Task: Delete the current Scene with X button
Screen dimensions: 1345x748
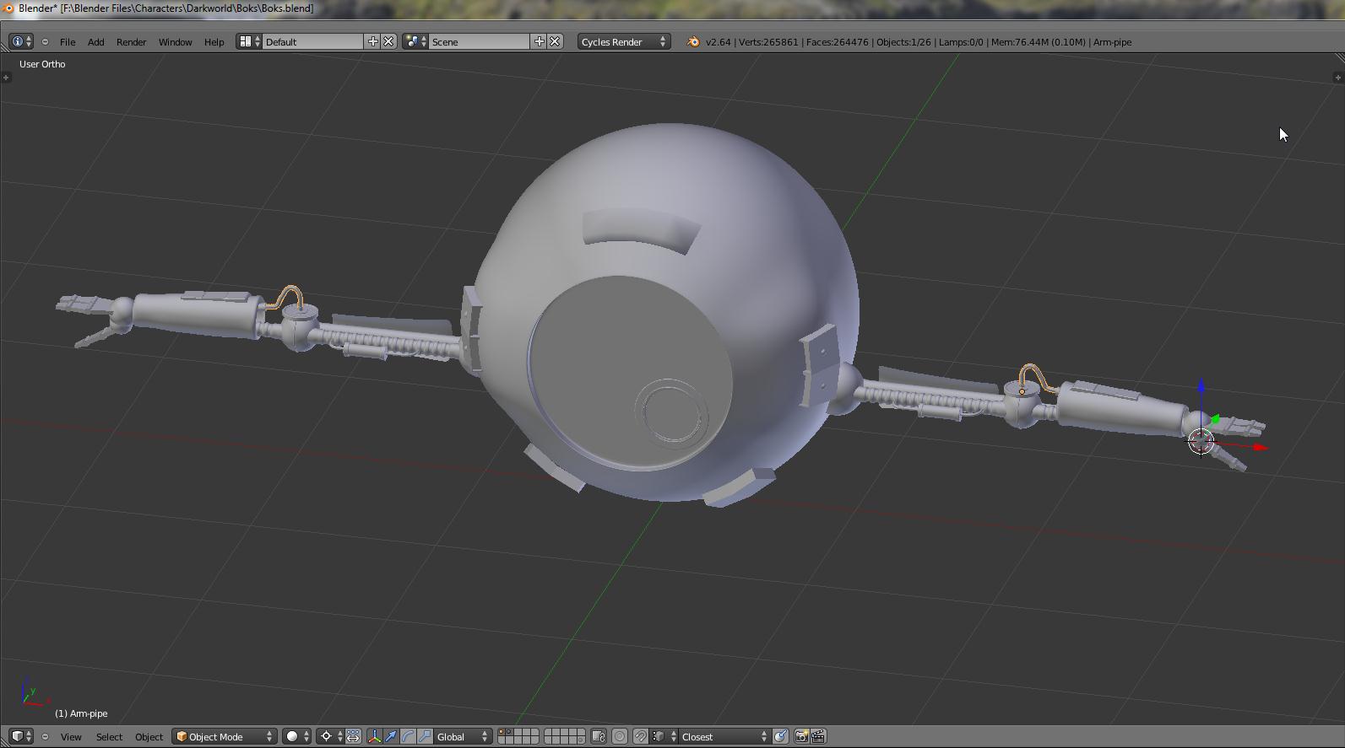Action: [x=555, y=42]
